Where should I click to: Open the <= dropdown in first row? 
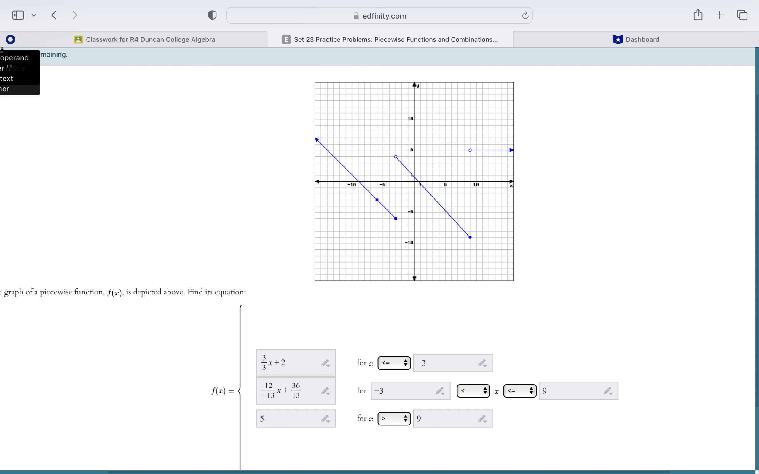pos(394,363)
